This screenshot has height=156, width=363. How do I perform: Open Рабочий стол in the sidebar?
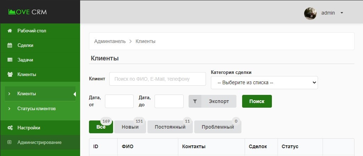(x=40, y=31)
